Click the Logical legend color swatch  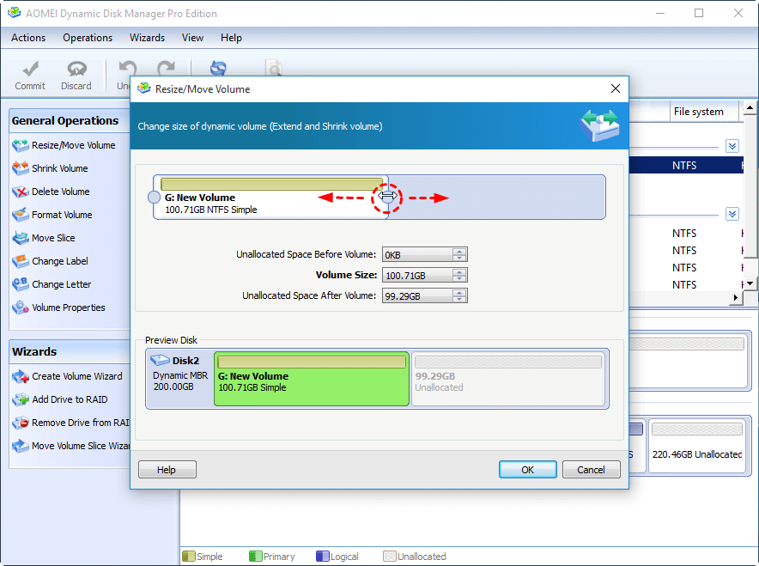[x=322, y=556]
